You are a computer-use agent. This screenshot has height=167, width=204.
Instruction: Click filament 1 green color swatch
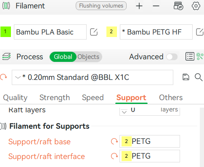[5, 32]
